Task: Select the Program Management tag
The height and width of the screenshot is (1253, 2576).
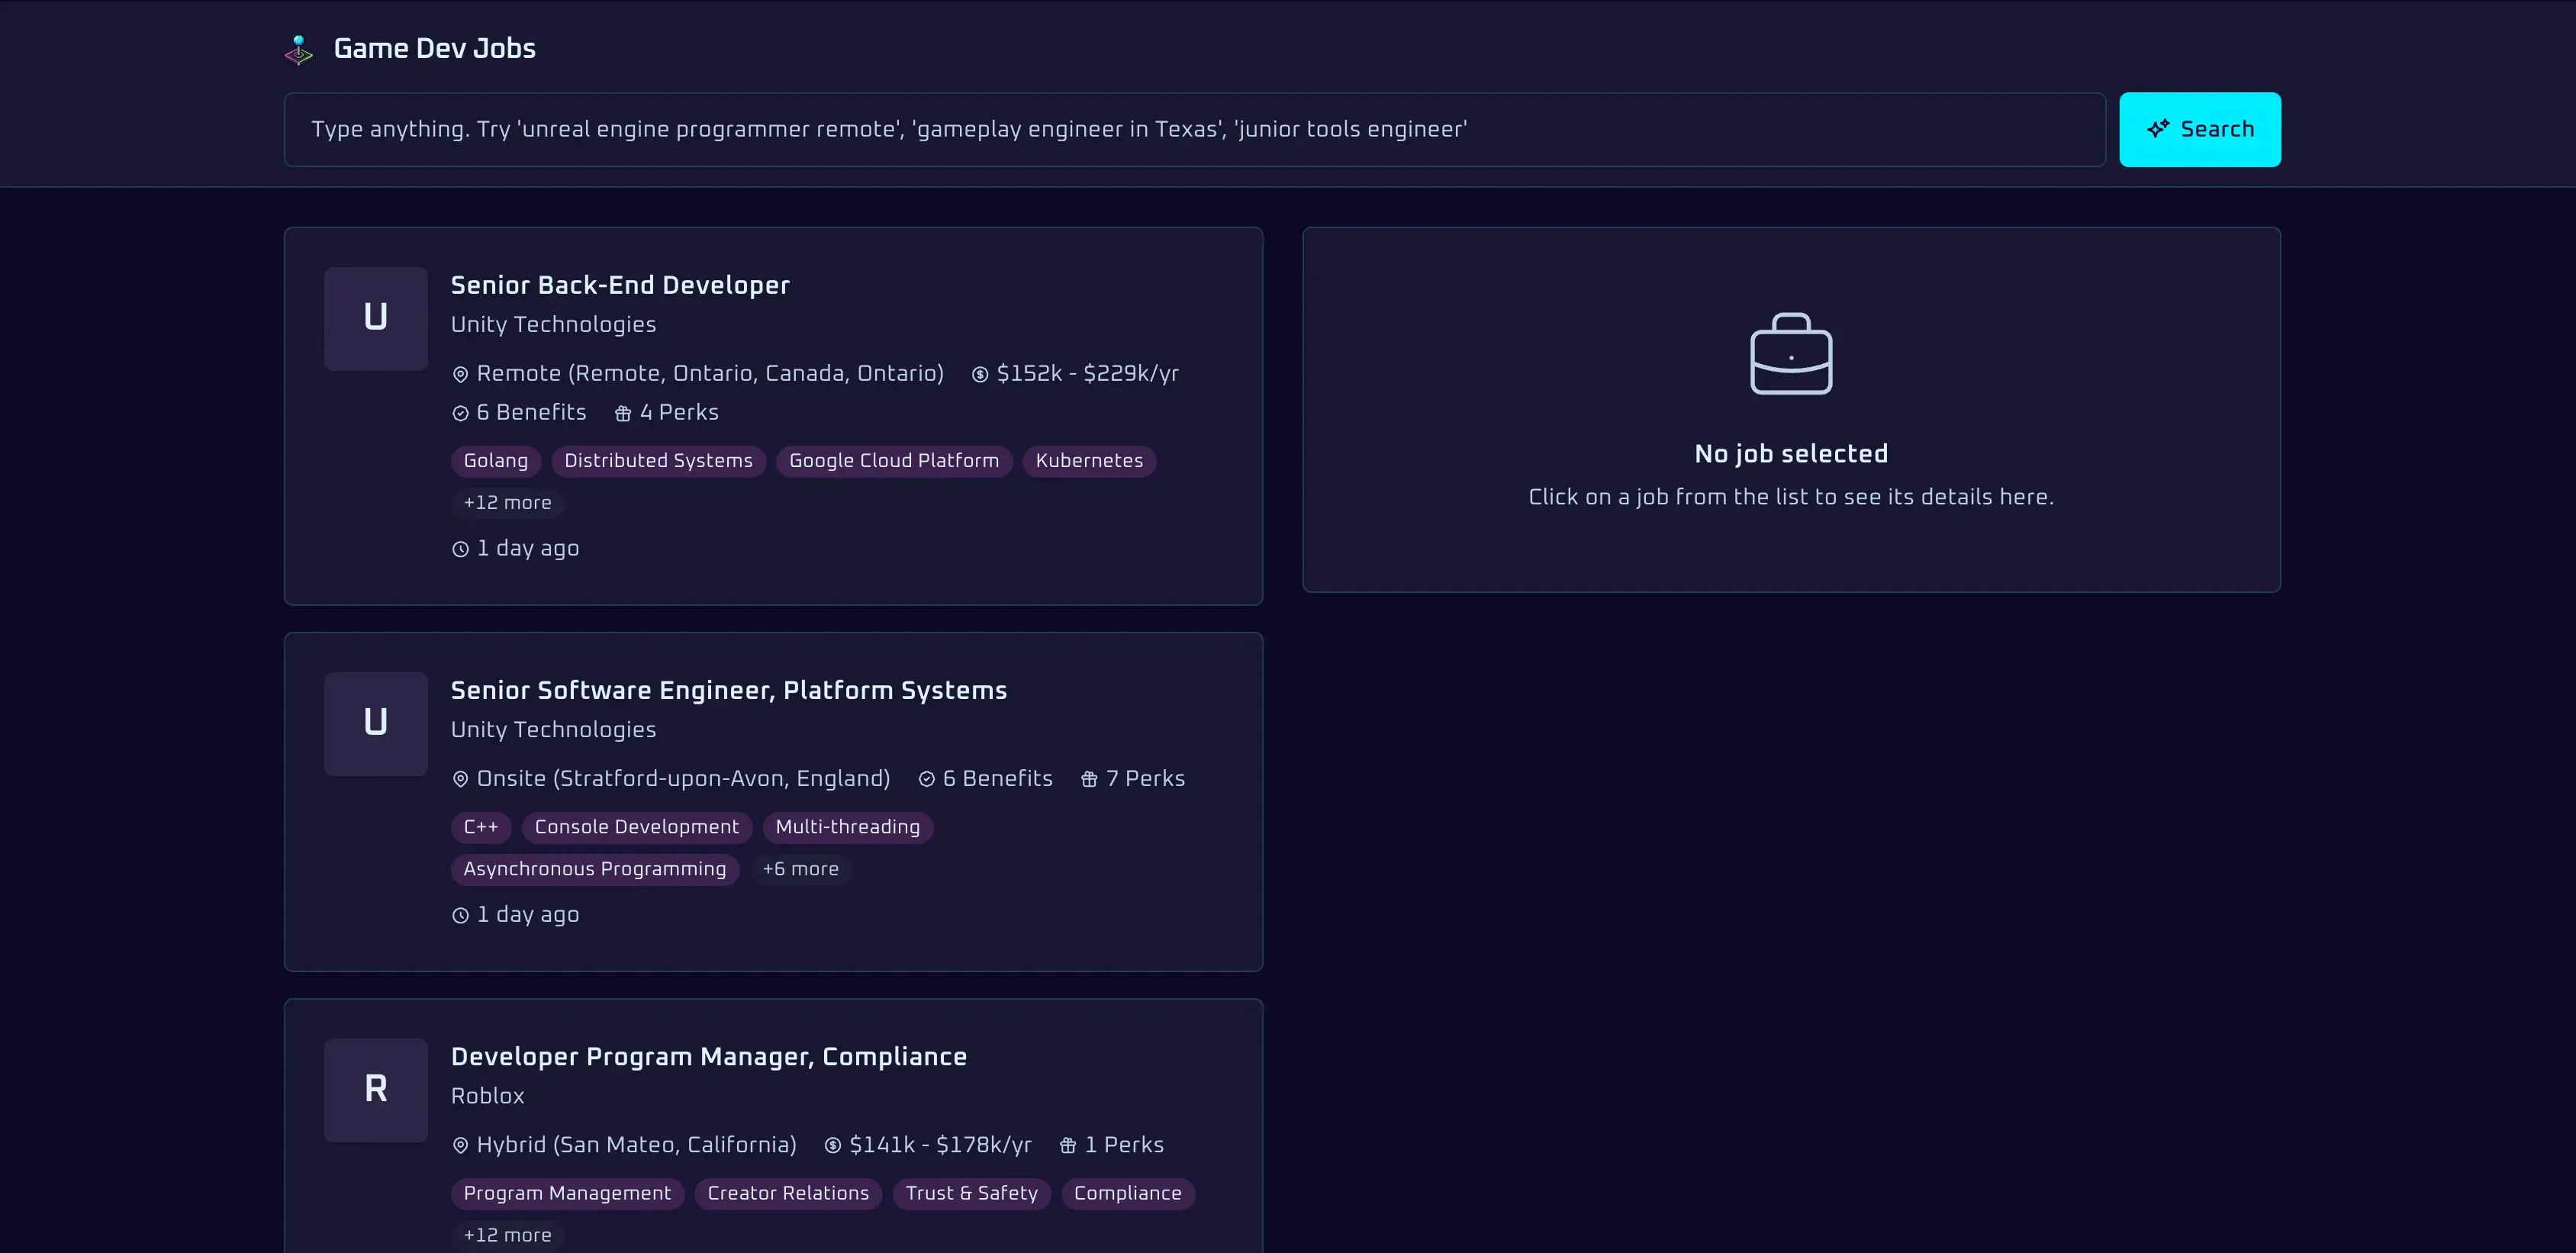Action: tap(567, 1193)
